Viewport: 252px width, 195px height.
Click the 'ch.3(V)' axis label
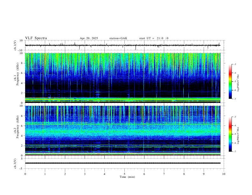coord(15,164)
